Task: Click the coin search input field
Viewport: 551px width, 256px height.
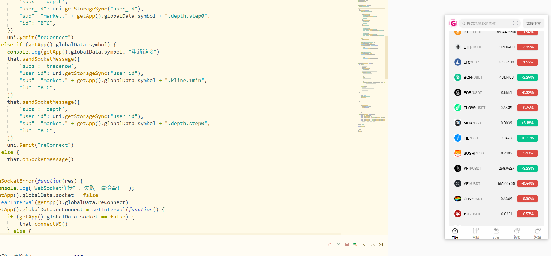Action: (487, 23)
